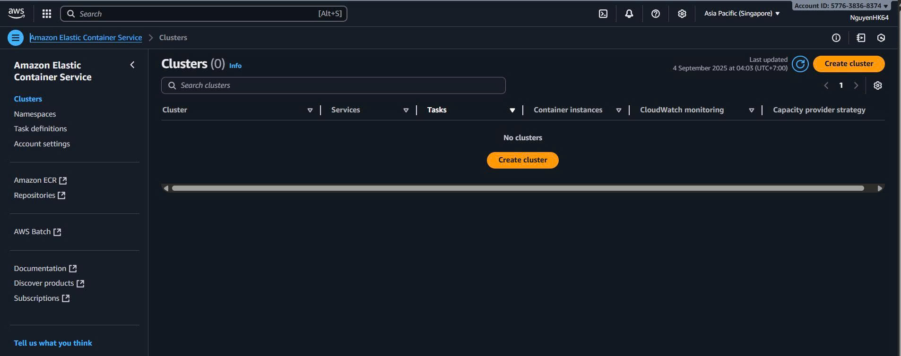Click the magnifier icon in Search clusters box
The width and height of the screenshot is (901, 356).
172,85
